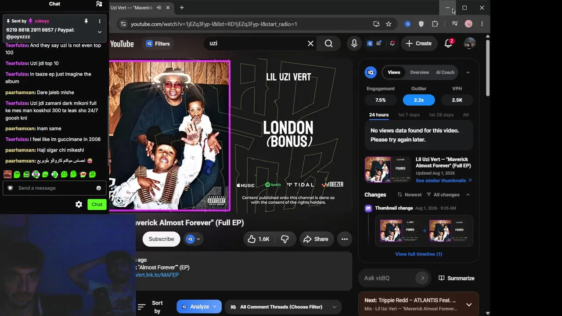Image resolution: width=562 pixels, height=316 pixels.
Task: Submit Ask vidIQ arrow button
Action: [x=422, y=278]
